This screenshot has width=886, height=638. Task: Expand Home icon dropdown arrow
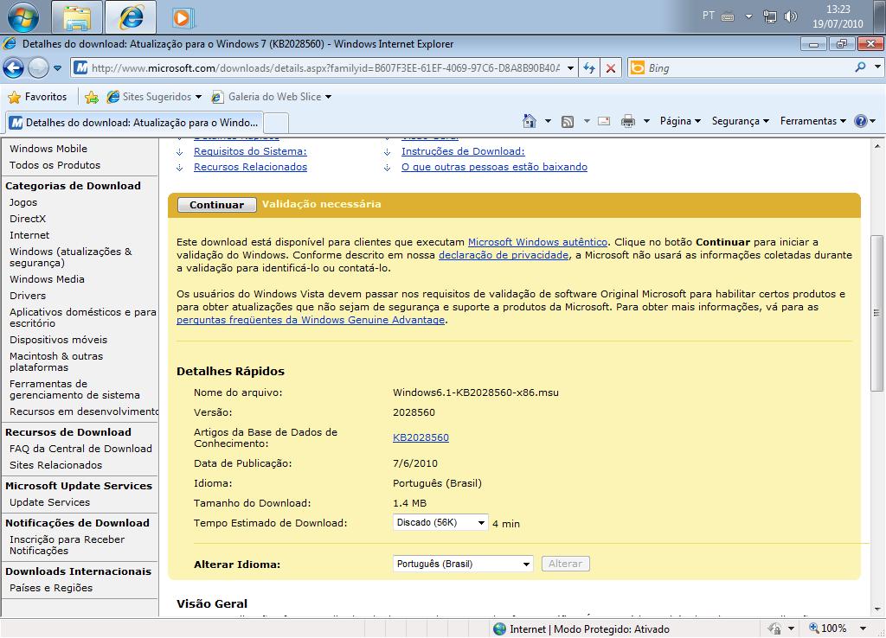click(548, 121)
